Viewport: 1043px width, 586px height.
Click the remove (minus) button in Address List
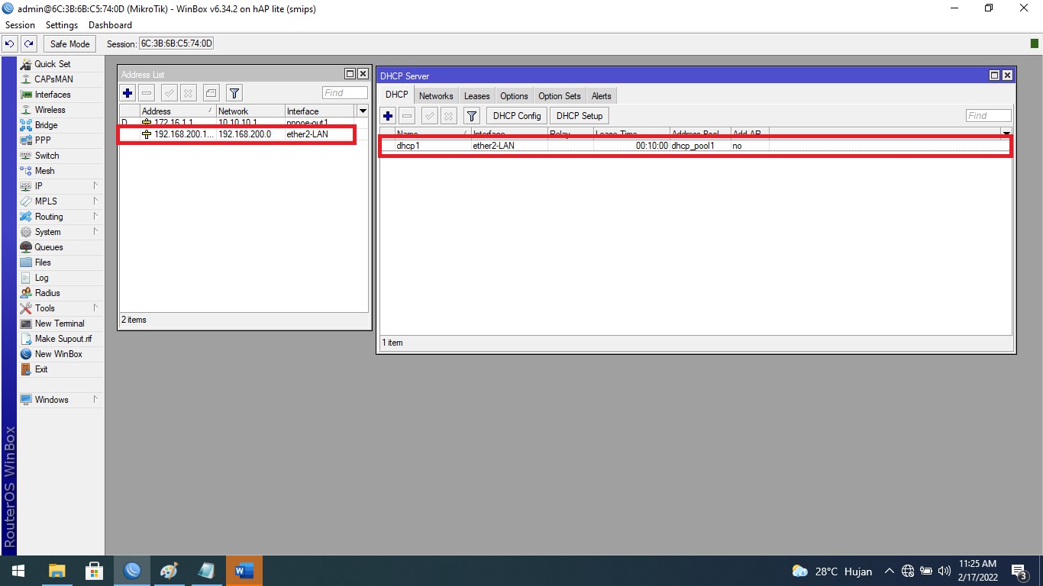147,93
